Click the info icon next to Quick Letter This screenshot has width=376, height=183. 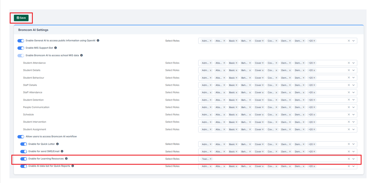pyautogui.click(x=58, y=144)
